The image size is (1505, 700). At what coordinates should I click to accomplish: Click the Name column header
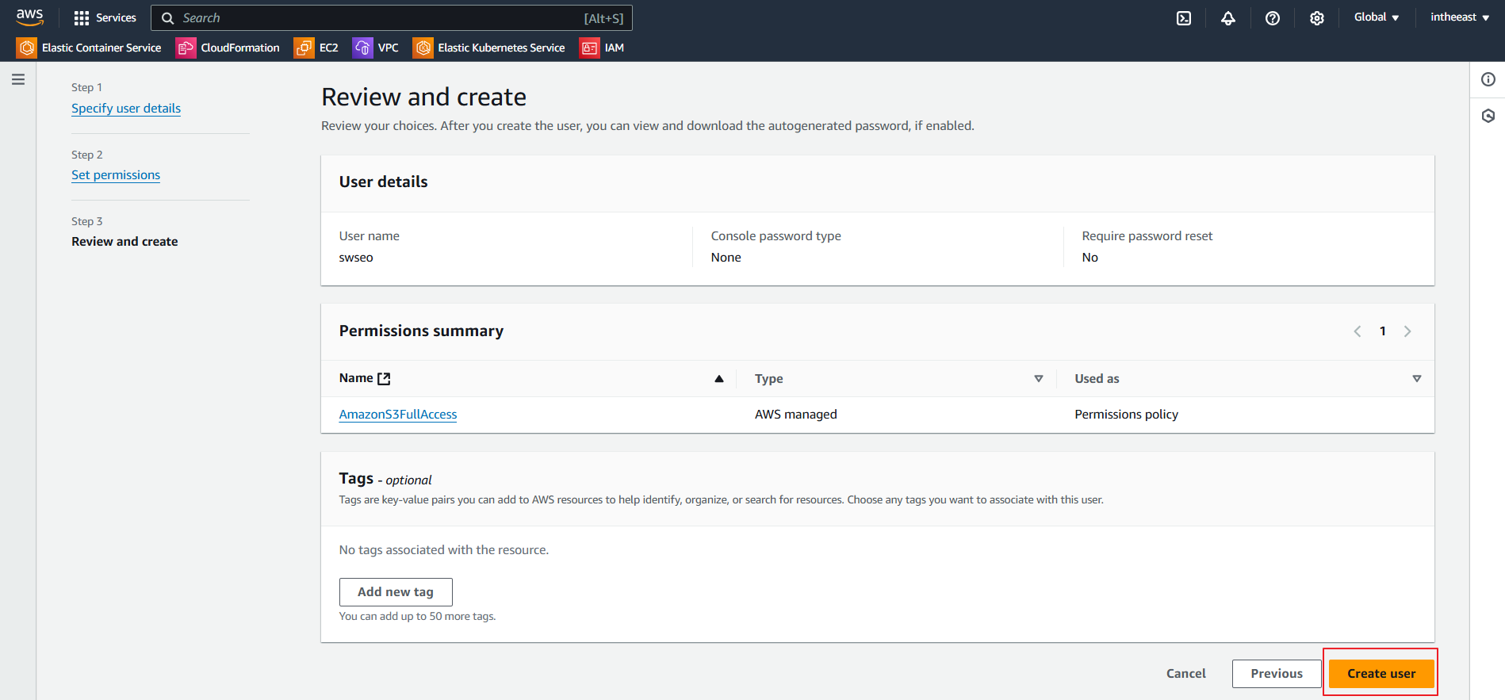coord(356,378)
